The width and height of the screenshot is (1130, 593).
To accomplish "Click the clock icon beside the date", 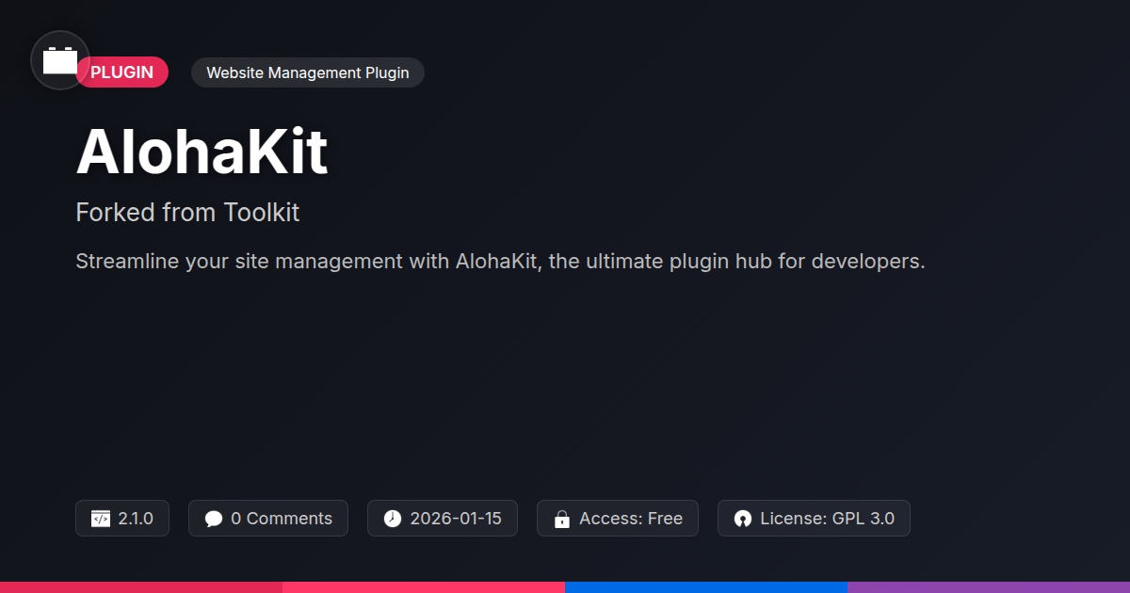I will (393, 519).
